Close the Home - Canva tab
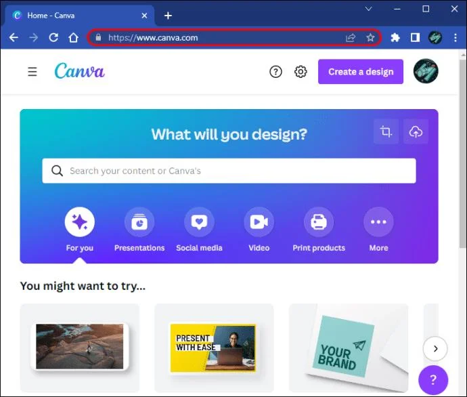This screenshot has width=467, height=397. (144, 16)
